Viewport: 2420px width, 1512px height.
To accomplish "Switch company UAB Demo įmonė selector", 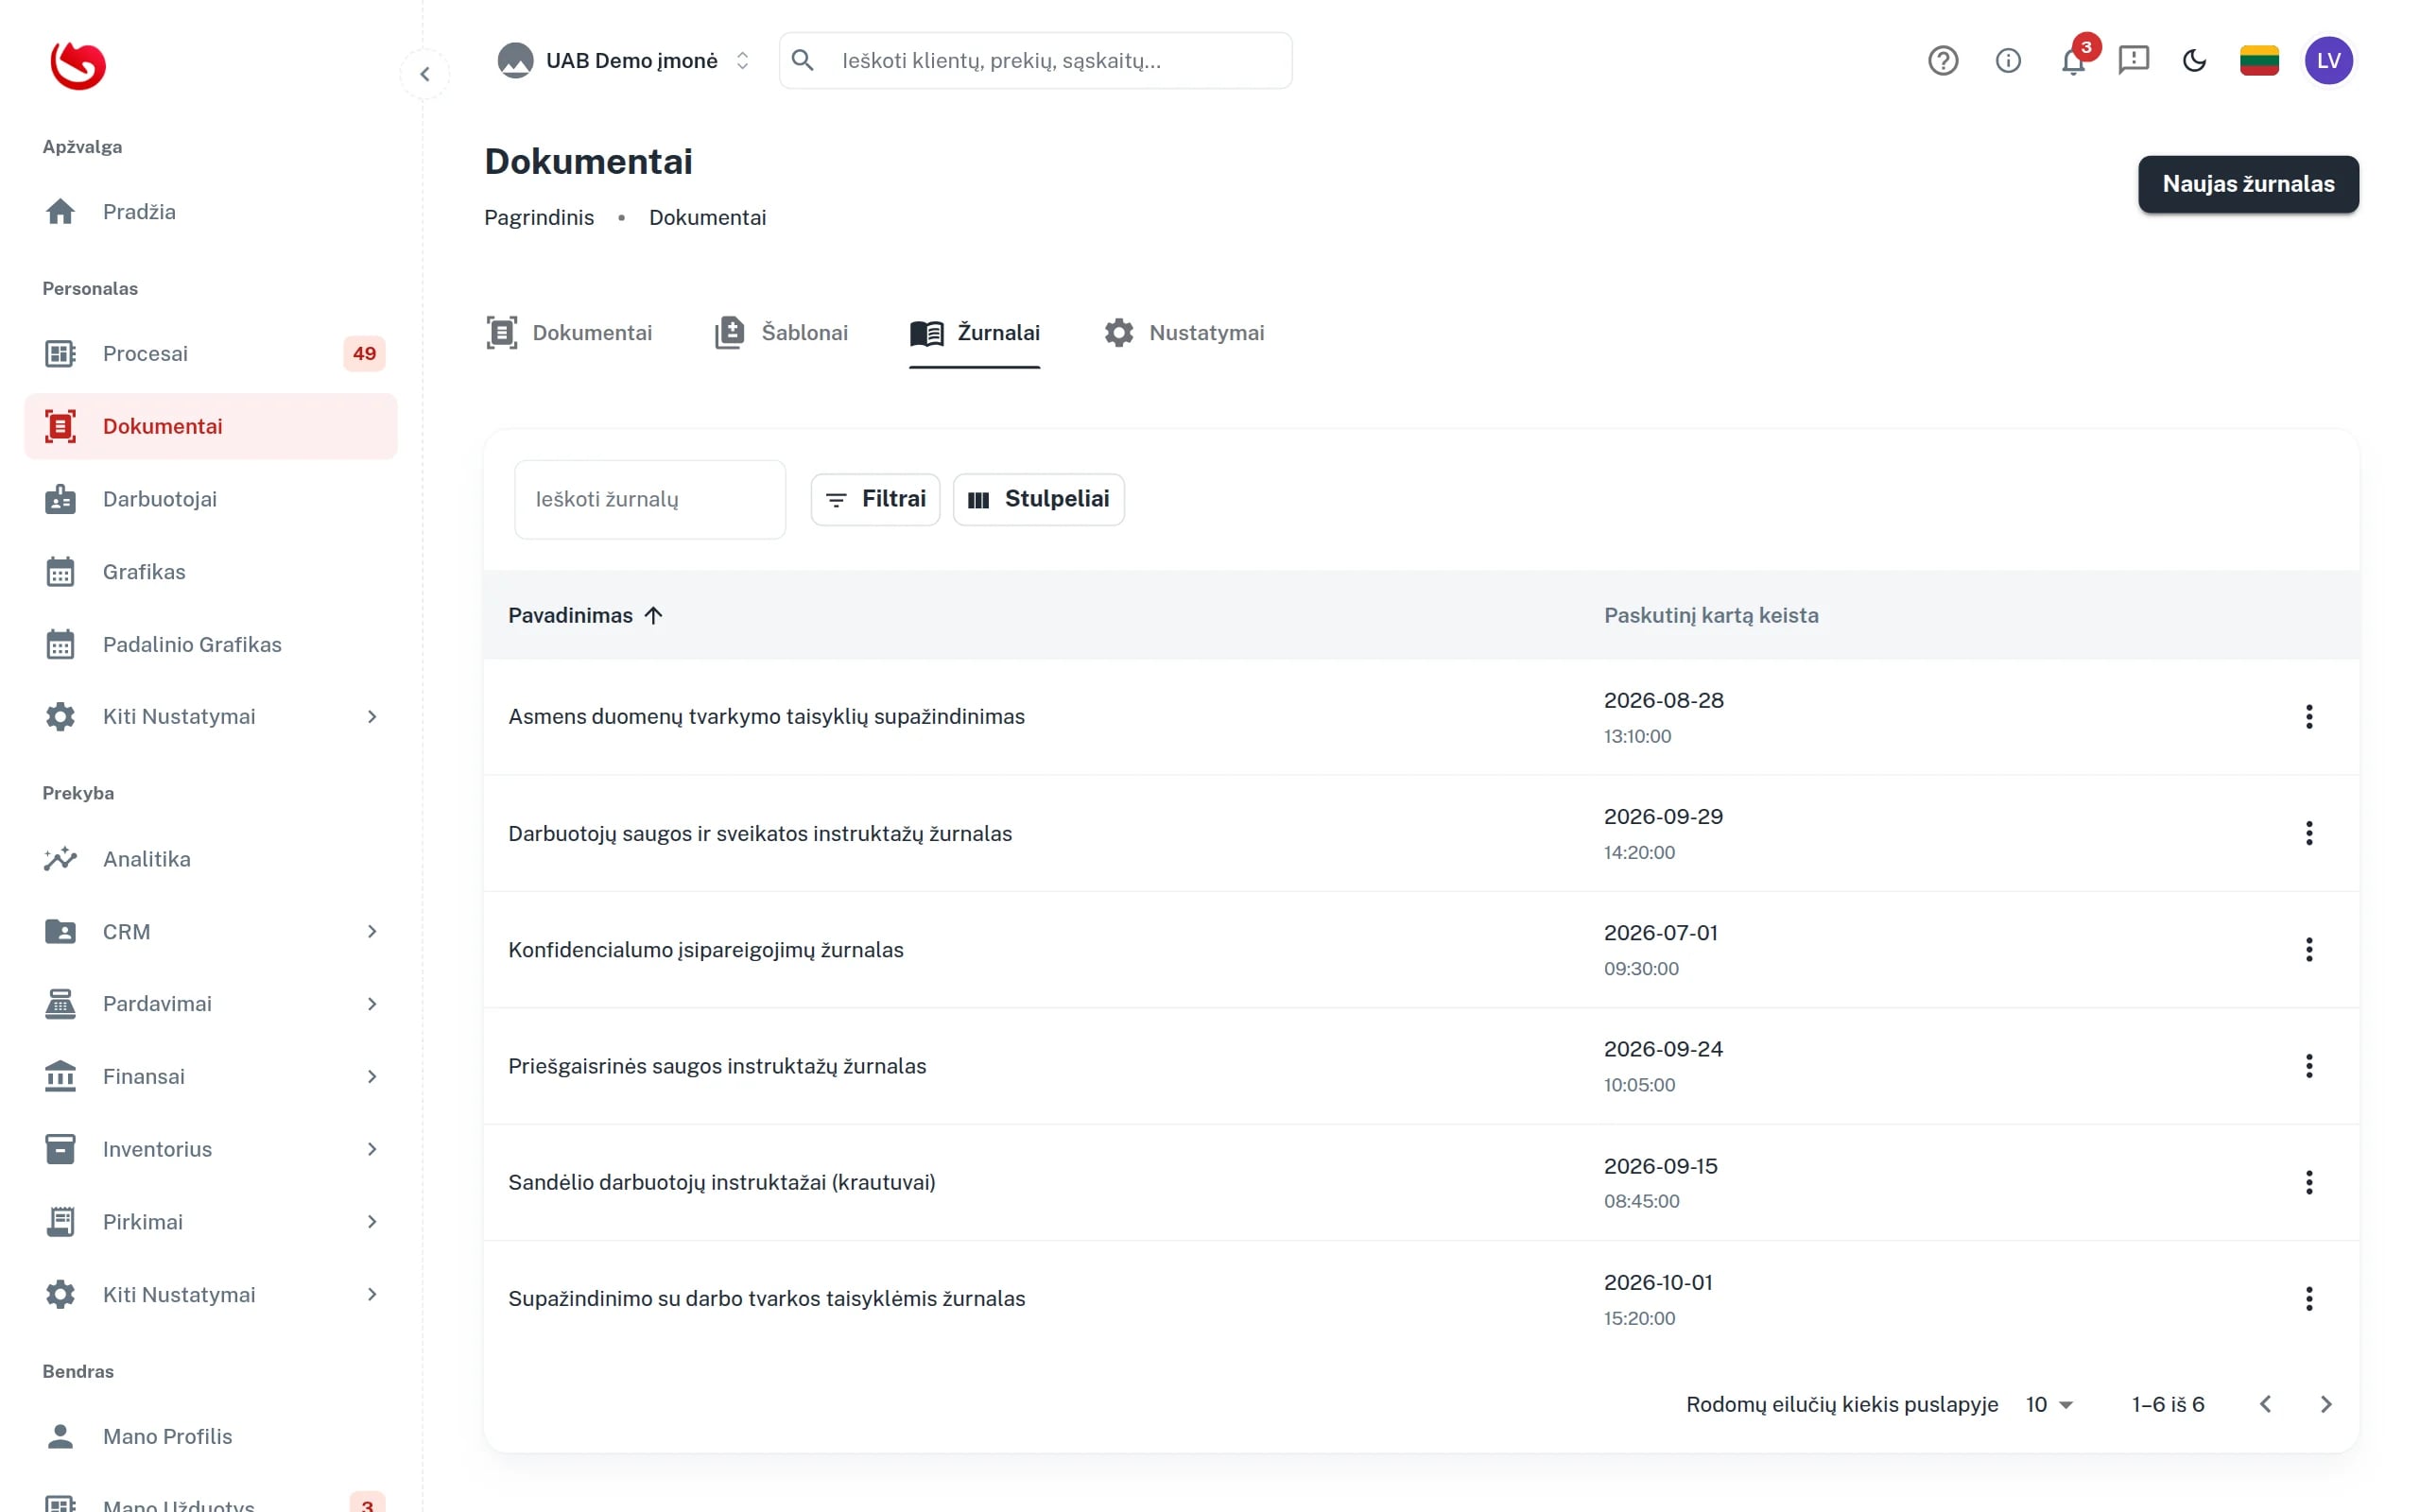I will tap(624, 61).
